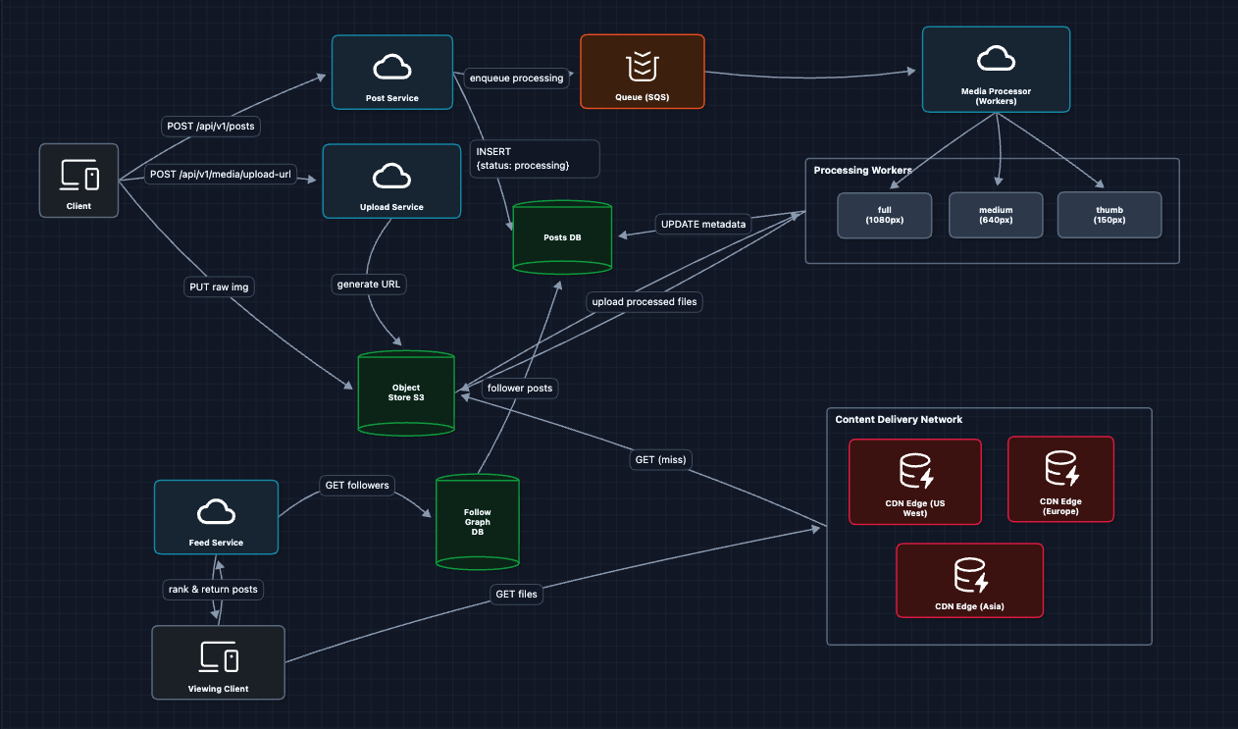Click the Media Processor cloud icon
The image size is (1238, 729).
pyautogui.click(x=996, y=59)
